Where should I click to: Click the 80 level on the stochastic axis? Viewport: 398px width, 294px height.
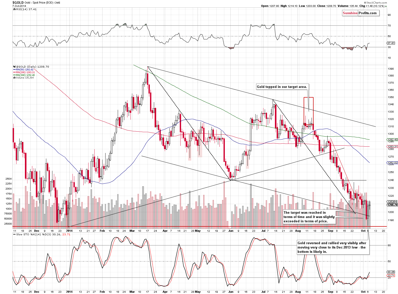click(x=389, y=245)
